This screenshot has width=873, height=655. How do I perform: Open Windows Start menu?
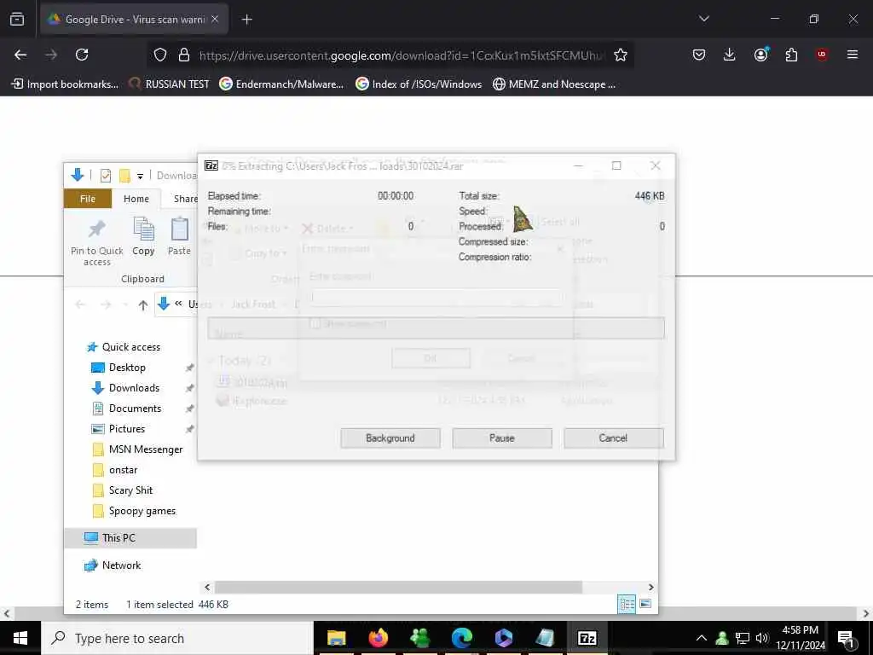(x=20, y=638)
